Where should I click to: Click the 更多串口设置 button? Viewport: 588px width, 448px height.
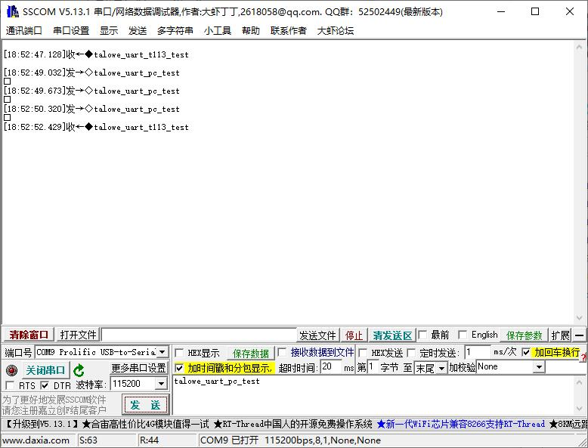[139, 368]
